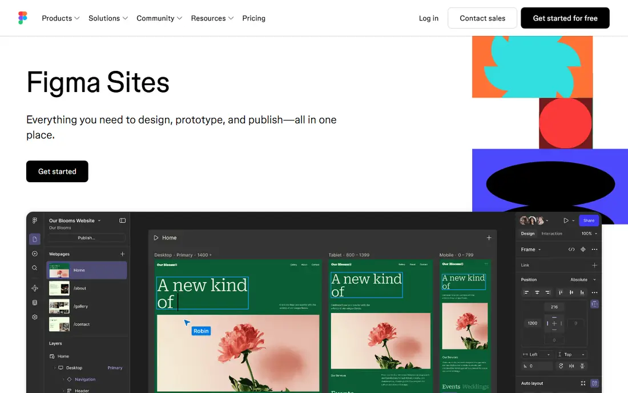Expand the Desktop layer

pos(55,368)
